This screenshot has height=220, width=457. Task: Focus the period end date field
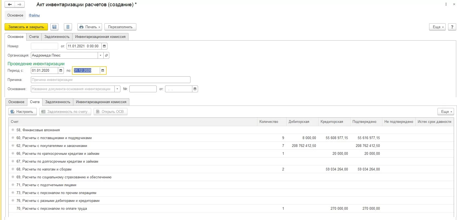[x=86, y=71]
